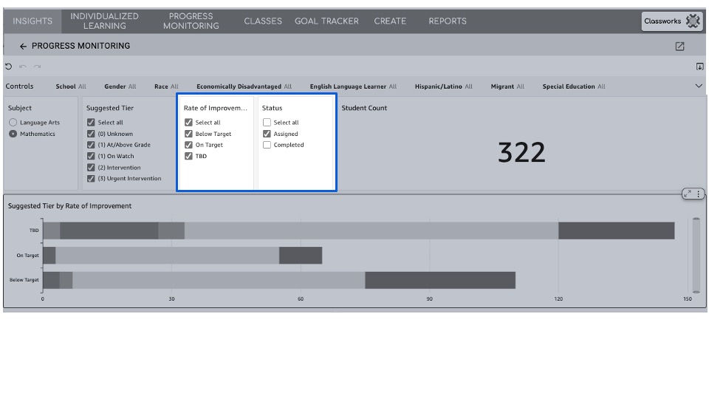
Task: Uncheck the Assigned status
Action: pos(267,134)
